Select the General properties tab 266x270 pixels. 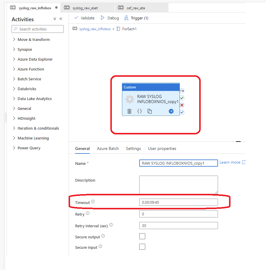pyautogui.click(x=82, y=149)
